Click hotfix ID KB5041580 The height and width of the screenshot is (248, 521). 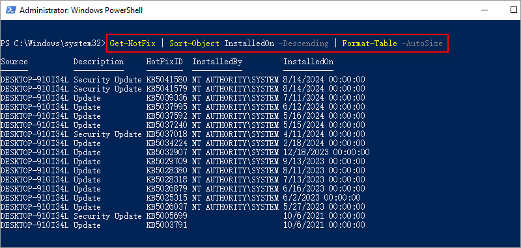(x=167, y=80)
